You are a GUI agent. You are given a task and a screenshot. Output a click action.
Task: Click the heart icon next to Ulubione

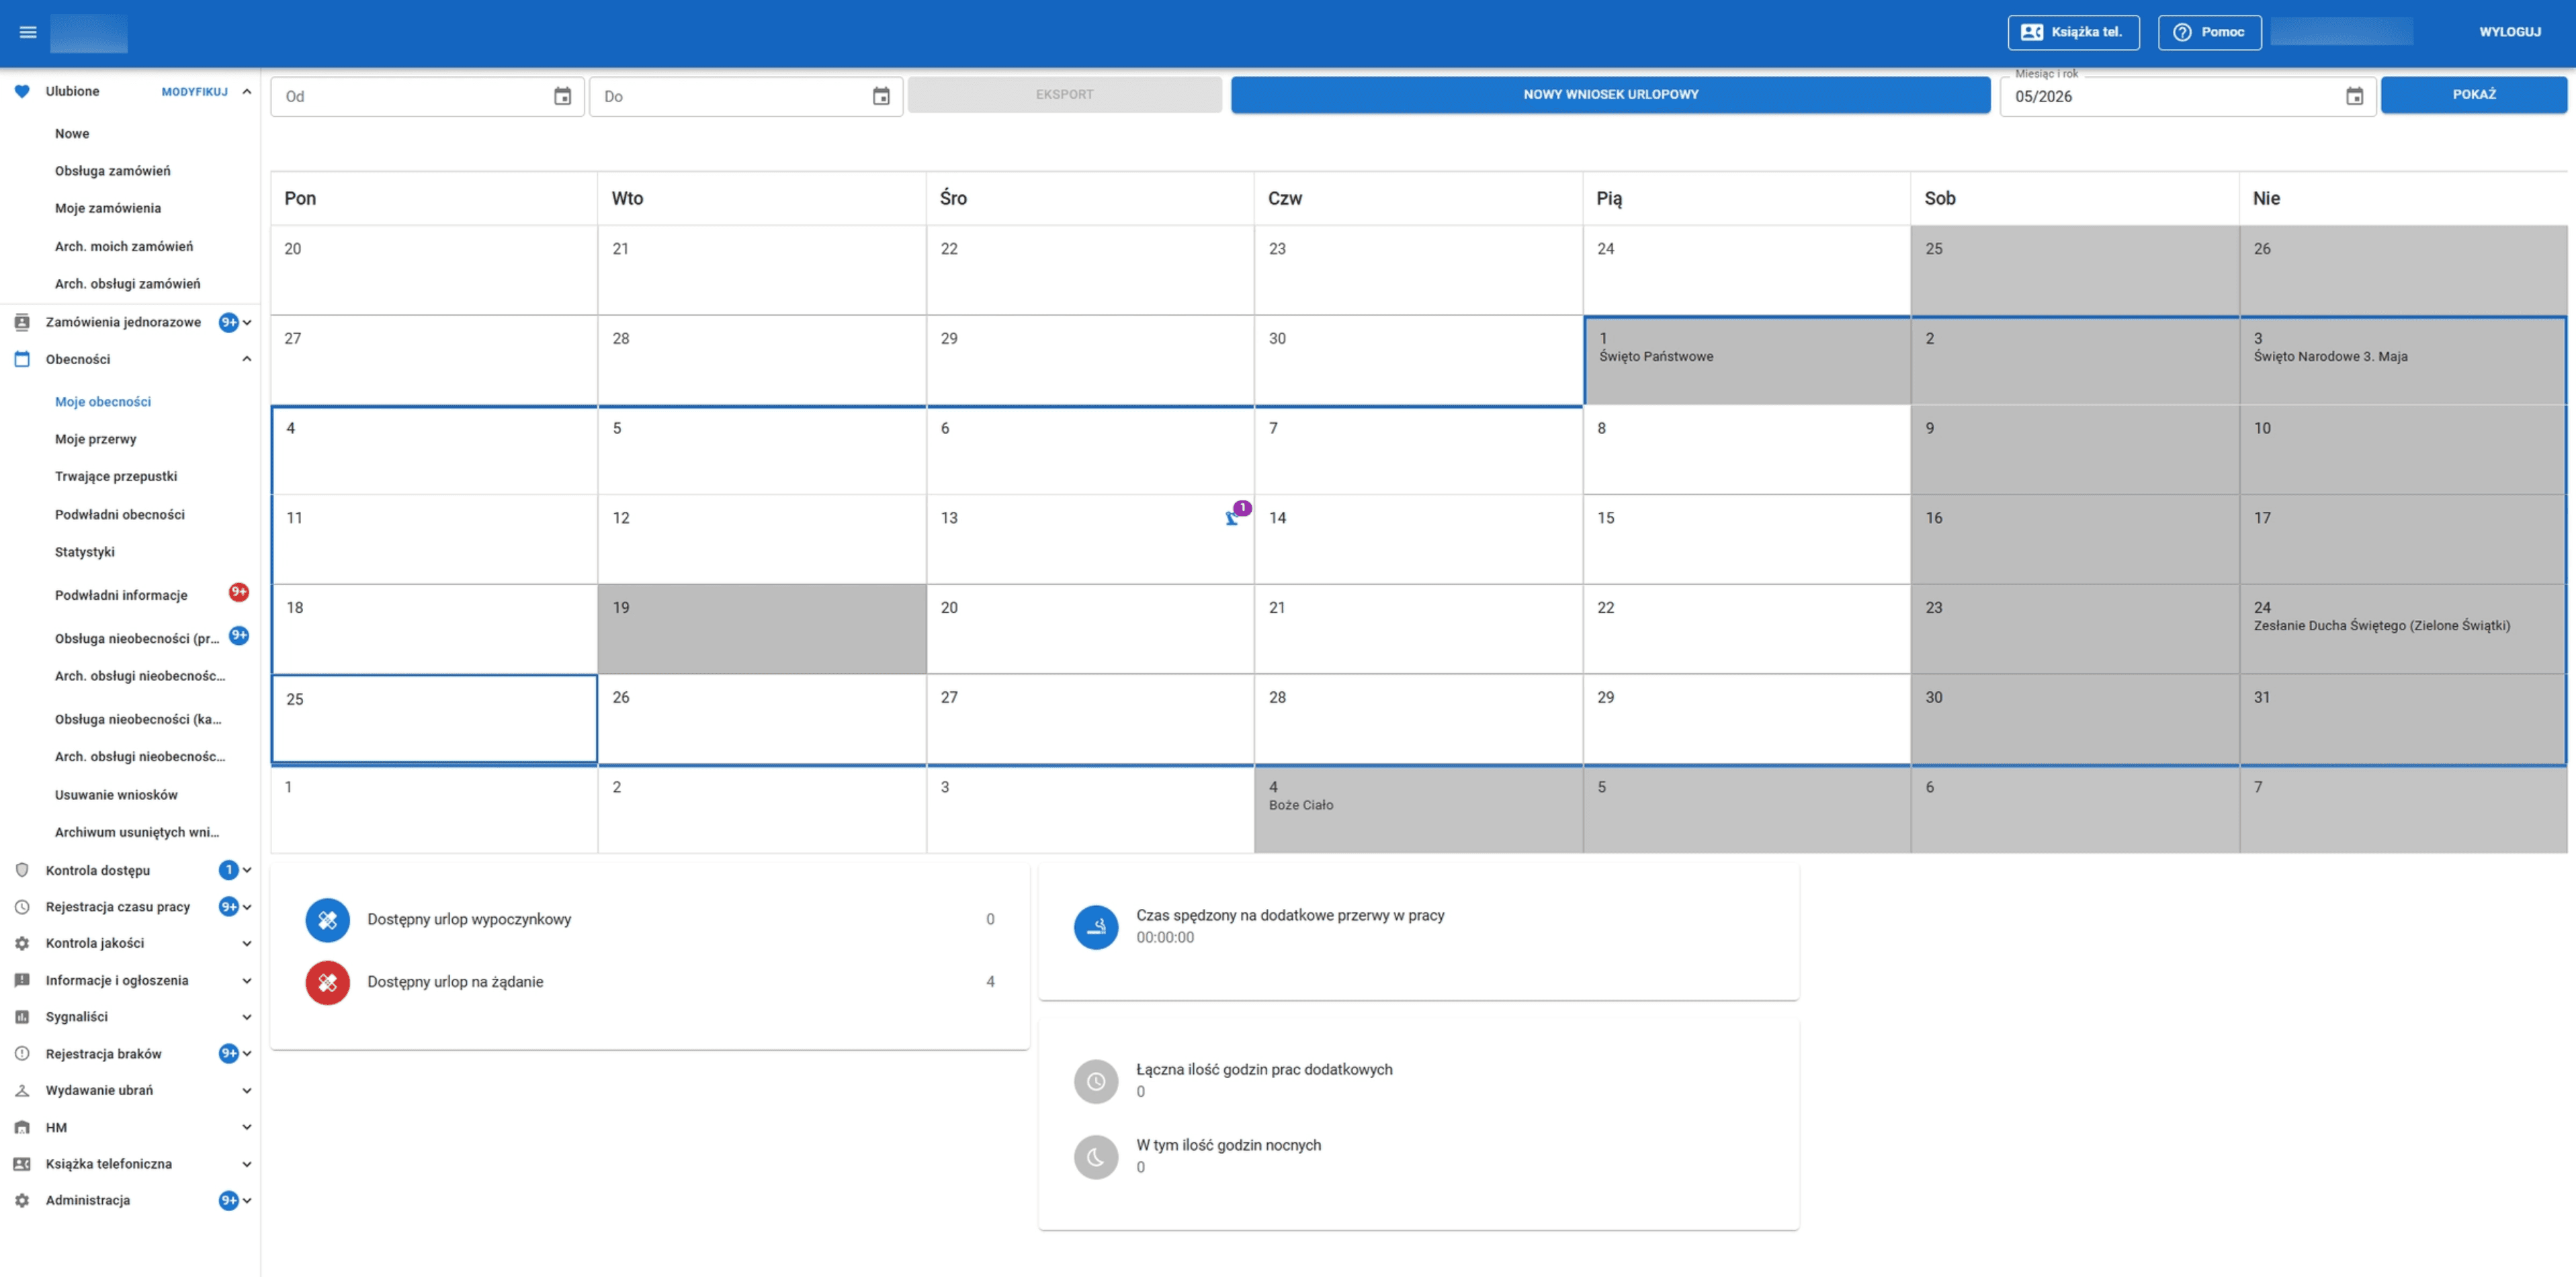pos(22,91)
